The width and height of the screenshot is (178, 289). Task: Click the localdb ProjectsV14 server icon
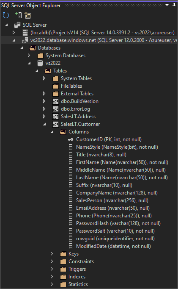(x=25, y=33)
